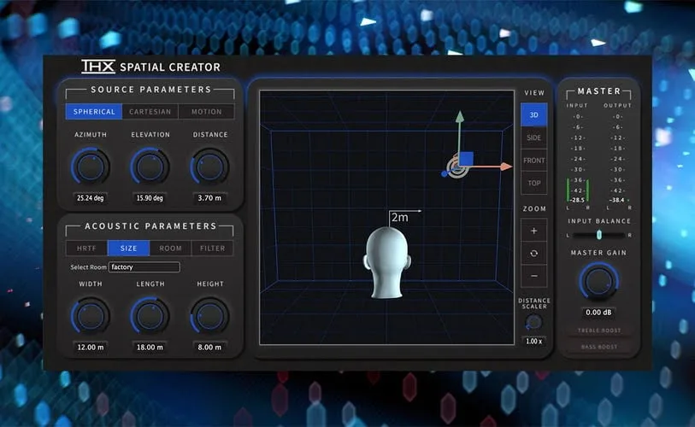Click the 3.70 m distance value

tap(209, 198)
